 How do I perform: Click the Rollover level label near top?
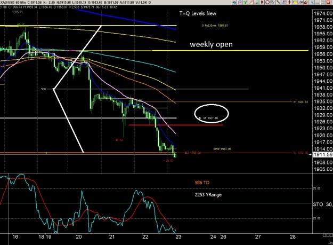tap(215, 25)
